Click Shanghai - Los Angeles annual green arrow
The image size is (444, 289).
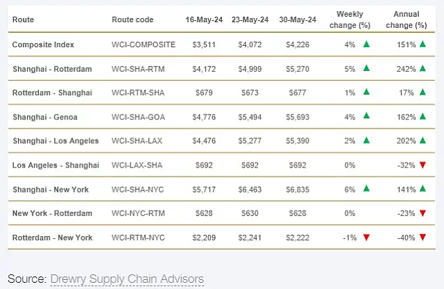coord(422,141)
